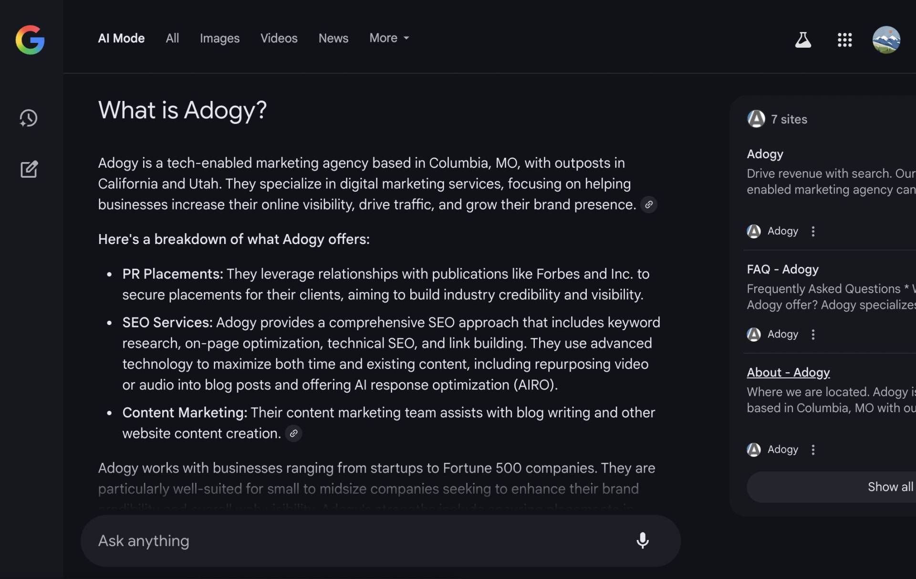Switch to the Images tab

point(219,38)
